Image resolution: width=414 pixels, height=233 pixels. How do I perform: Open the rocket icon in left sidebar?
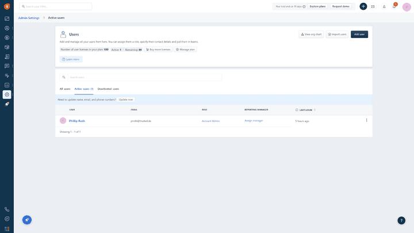click(7, 104)
